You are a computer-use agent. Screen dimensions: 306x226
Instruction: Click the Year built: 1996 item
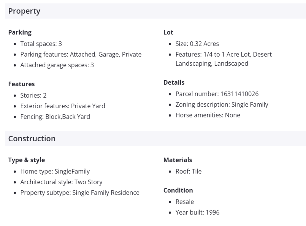pyautogui.click(x=197, y=212)
